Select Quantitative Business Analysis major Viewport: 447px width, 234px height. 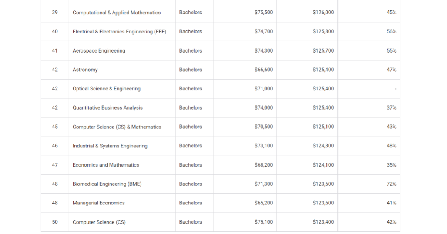(108, 108)
